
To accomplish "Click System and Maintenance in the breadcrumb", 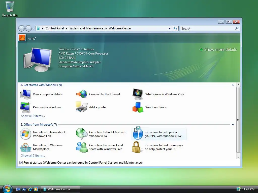I will [x=86, y=28].
